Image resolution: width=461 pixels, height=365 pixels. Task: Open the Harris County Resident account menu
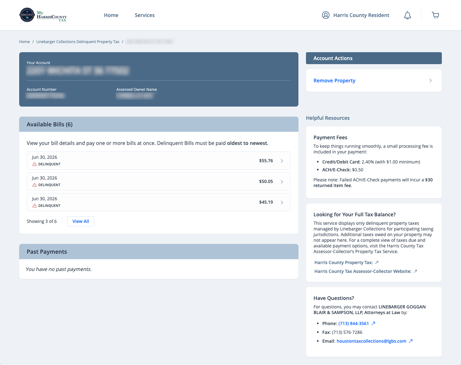pos(356,15)
